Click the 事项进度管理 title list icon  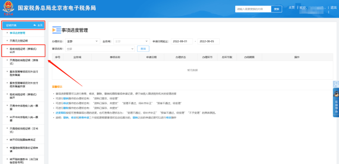click(x=56, y=30)
